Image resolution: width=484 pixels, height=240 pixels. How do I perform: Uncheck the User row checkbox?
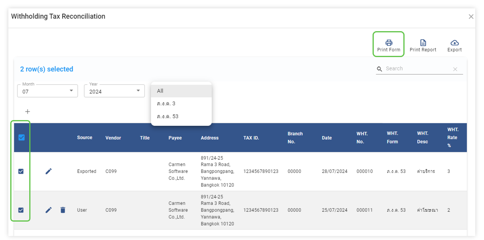pos(21,210)
